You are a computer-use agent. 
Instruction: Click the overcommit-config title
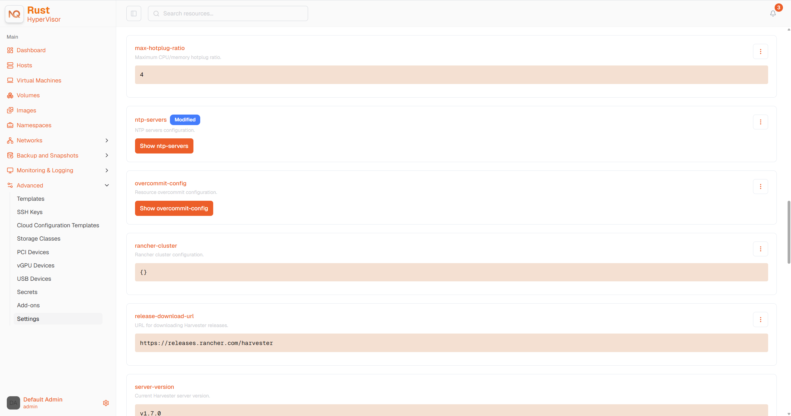(x=161, y=183)
